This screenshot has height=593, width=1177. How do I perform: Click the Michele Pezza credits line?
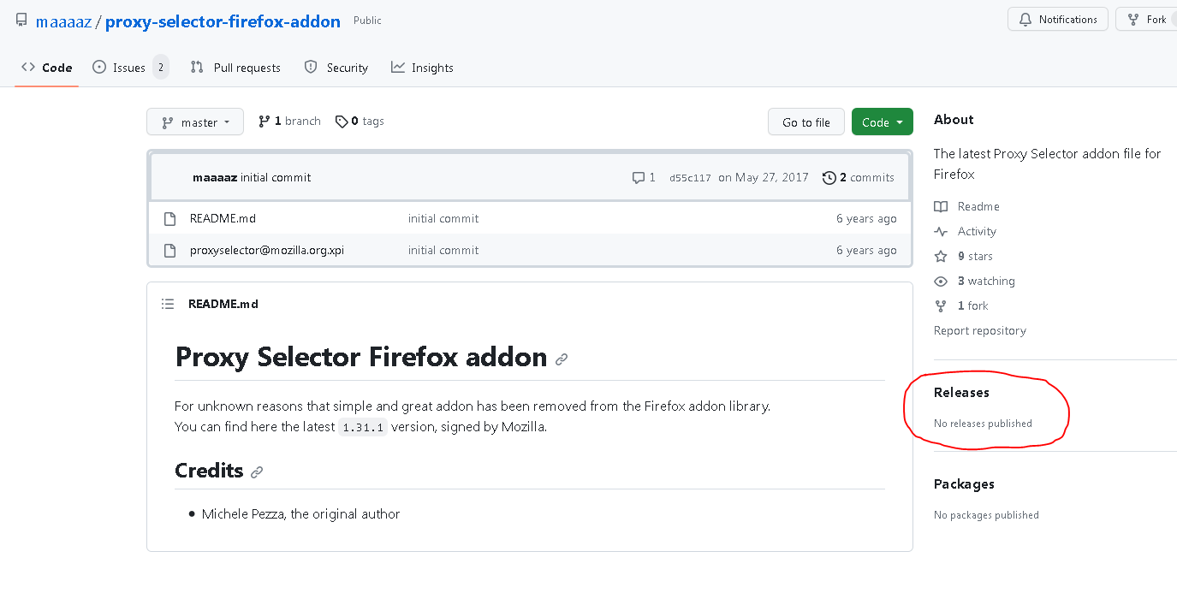pos(300,514)
